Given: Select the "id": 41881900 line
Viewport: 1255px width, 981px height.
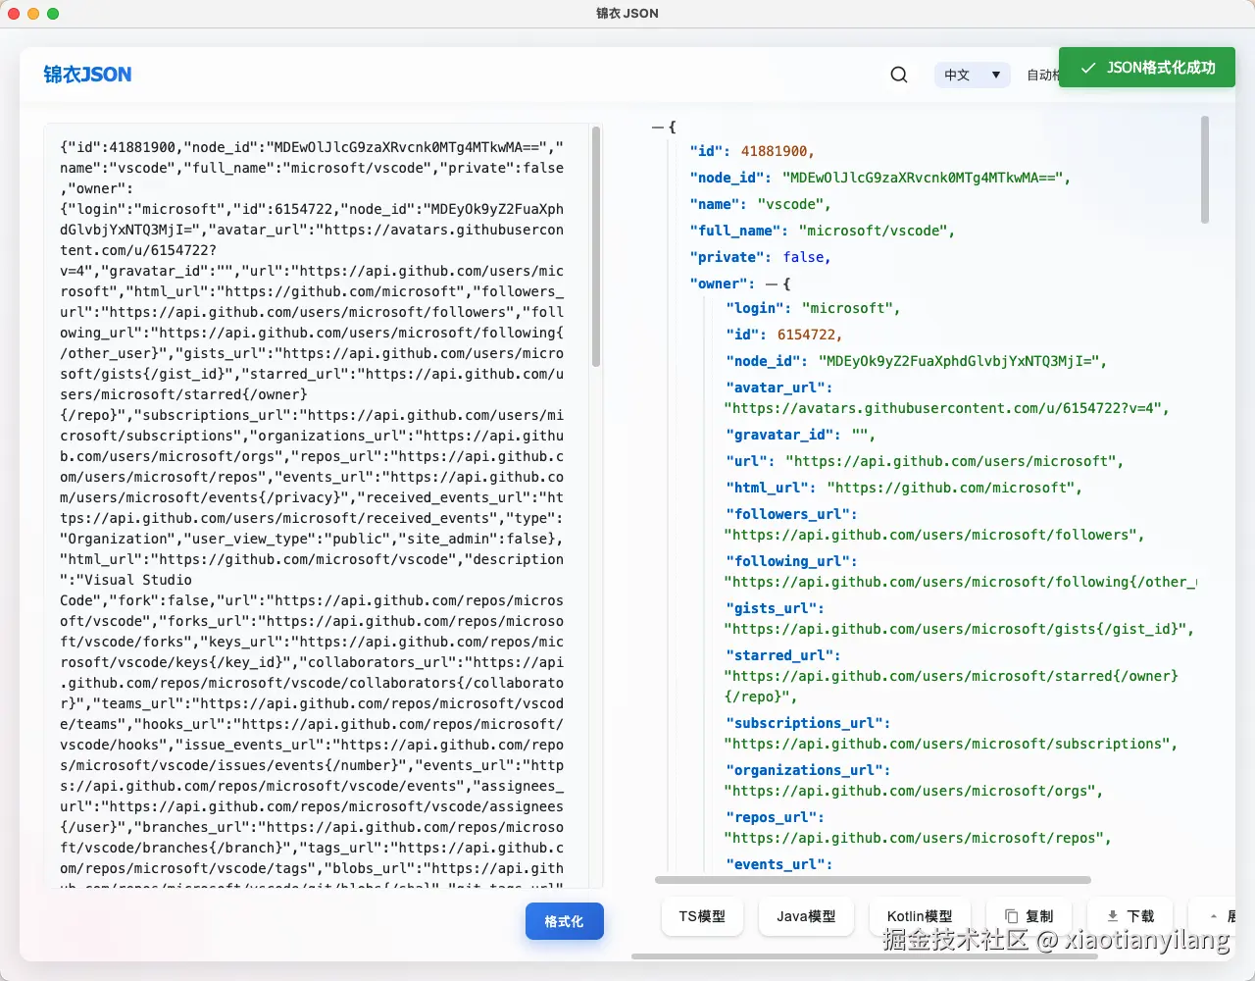Looking at the screenshot, I should tap(752, 151).
